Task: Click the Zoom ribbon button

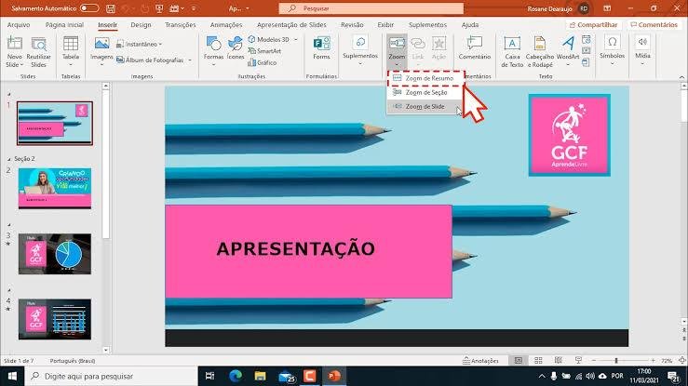Action: [x=398, y=51]
